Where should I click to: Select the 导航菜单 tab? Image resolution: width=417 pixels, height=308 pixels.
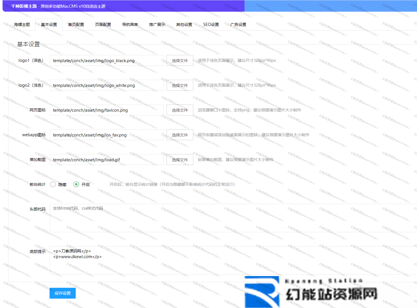pyautogui.click(x=130, y=25)
